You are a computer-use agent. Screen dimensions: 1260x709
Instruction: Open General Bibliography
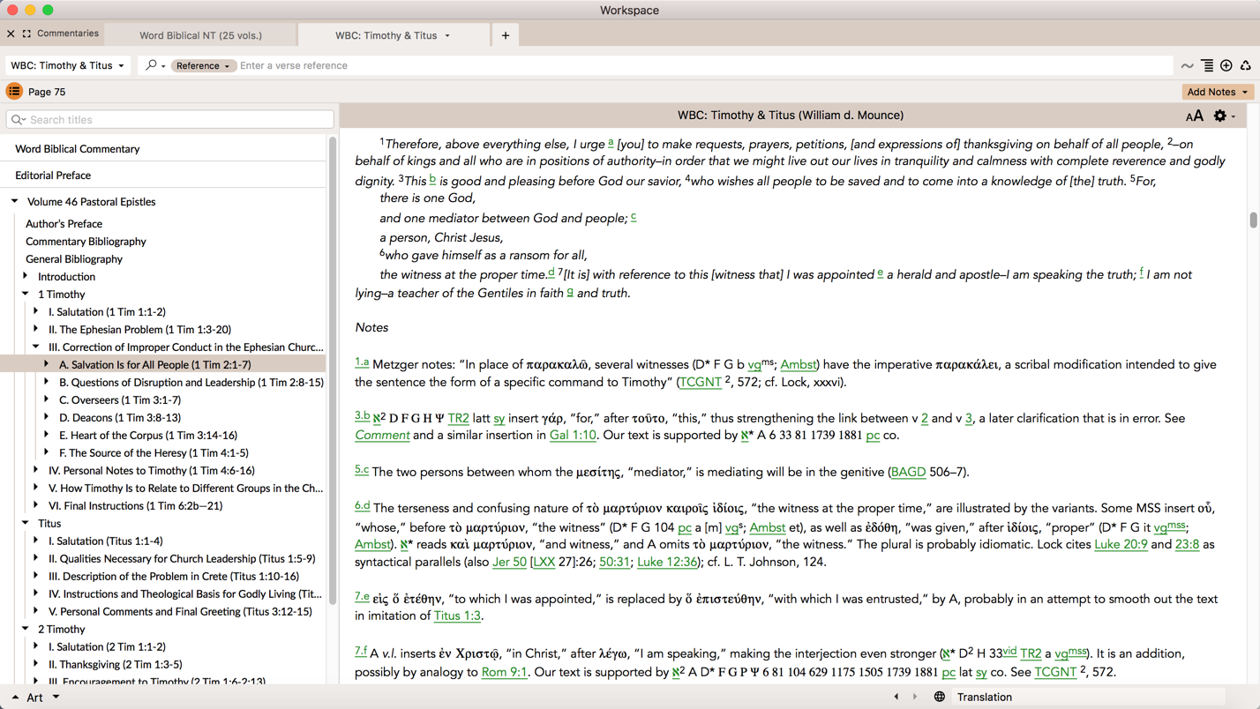74,259
